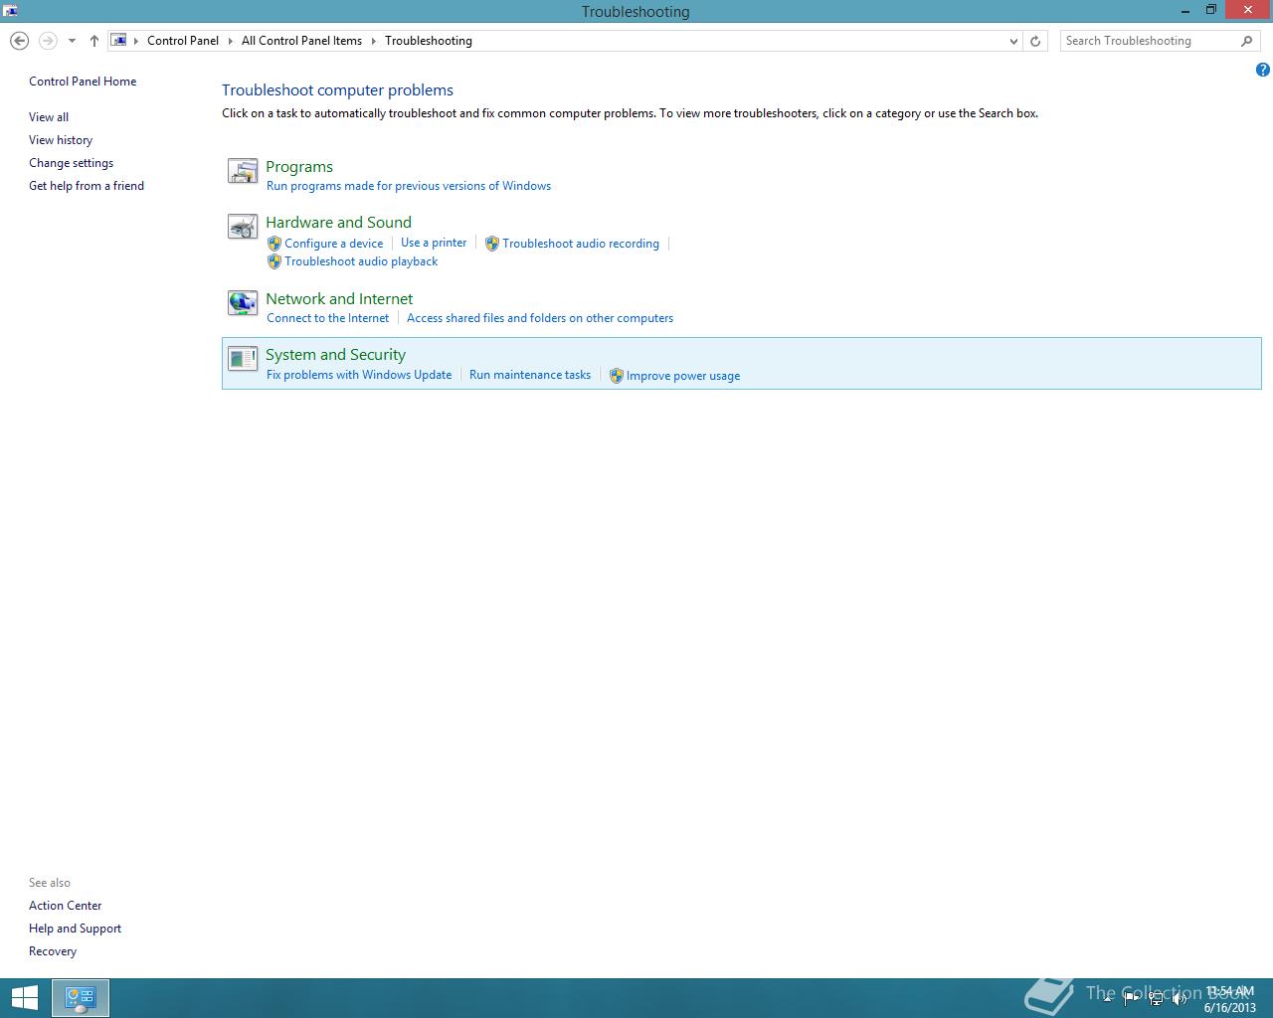
Task: Expand the root breadcrumb arrow before Control Panel
Action: click(136, 41)
